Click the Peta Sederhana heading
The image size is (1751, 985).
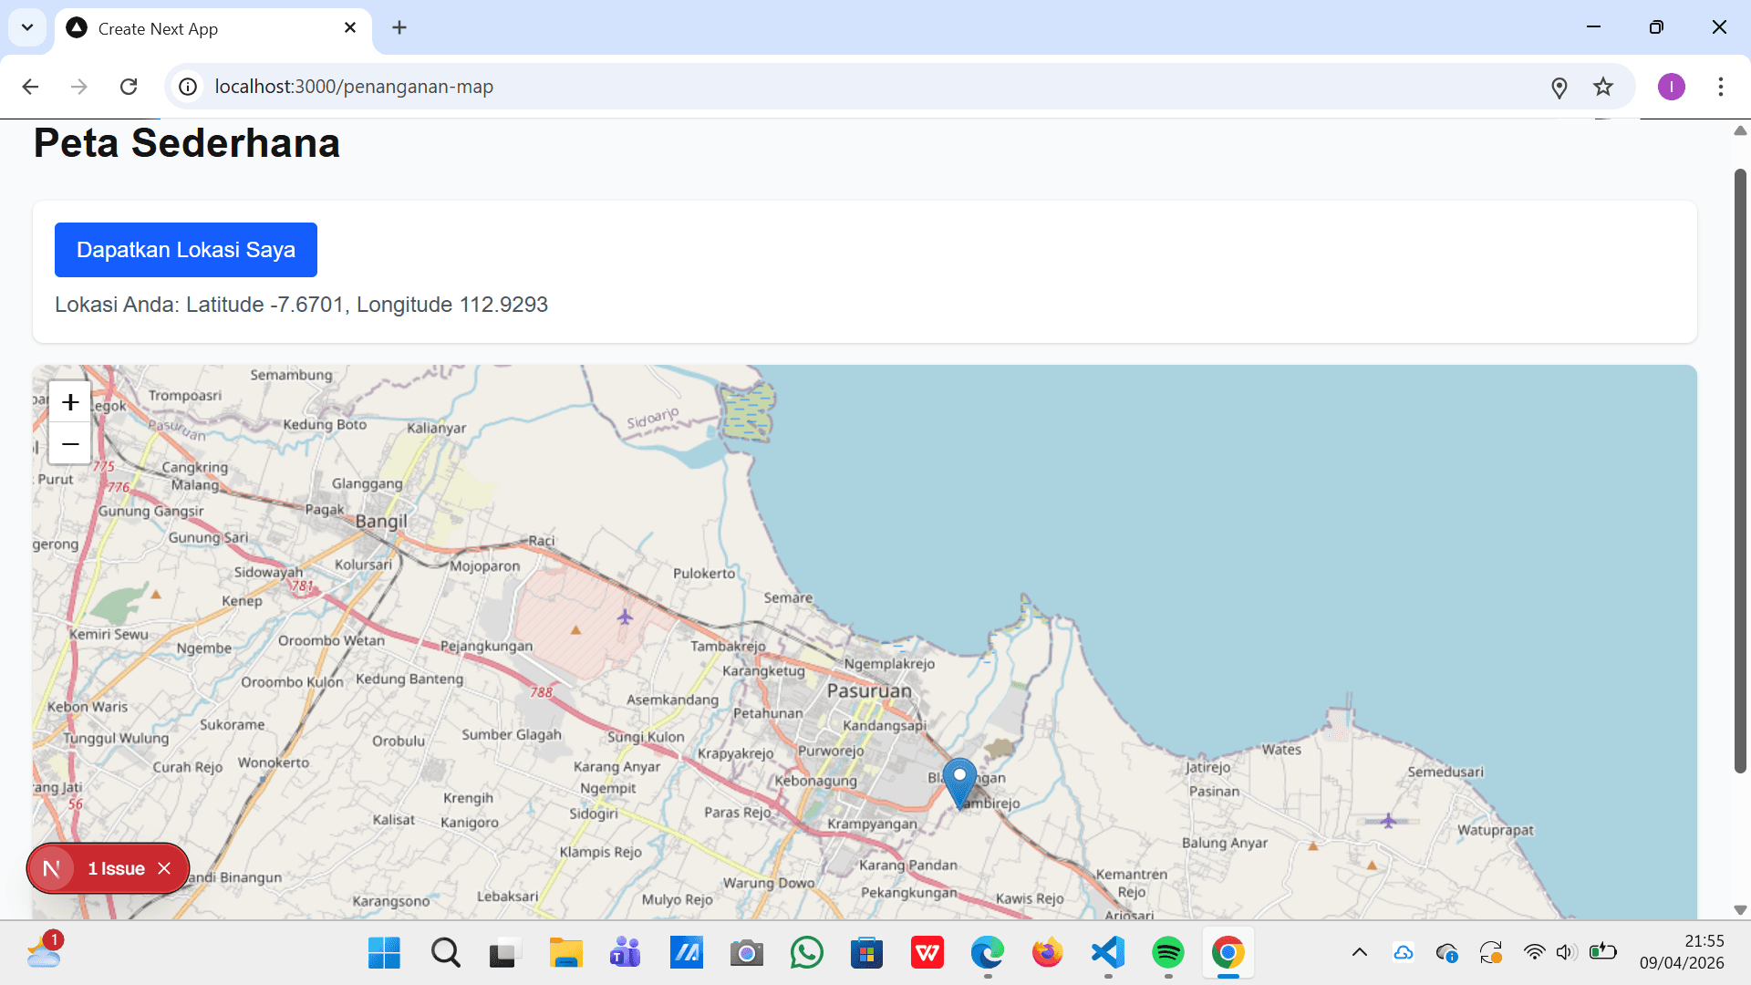point(187,143)
